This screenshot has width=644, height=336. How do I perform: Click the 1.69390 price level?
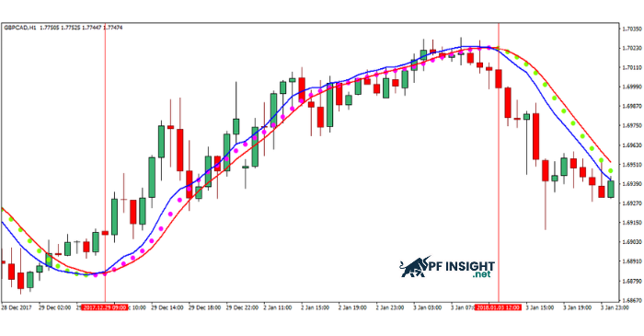coord(632,183)
